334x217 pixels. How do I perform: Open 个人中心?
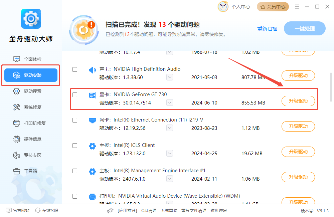click(x=241, y=7)
